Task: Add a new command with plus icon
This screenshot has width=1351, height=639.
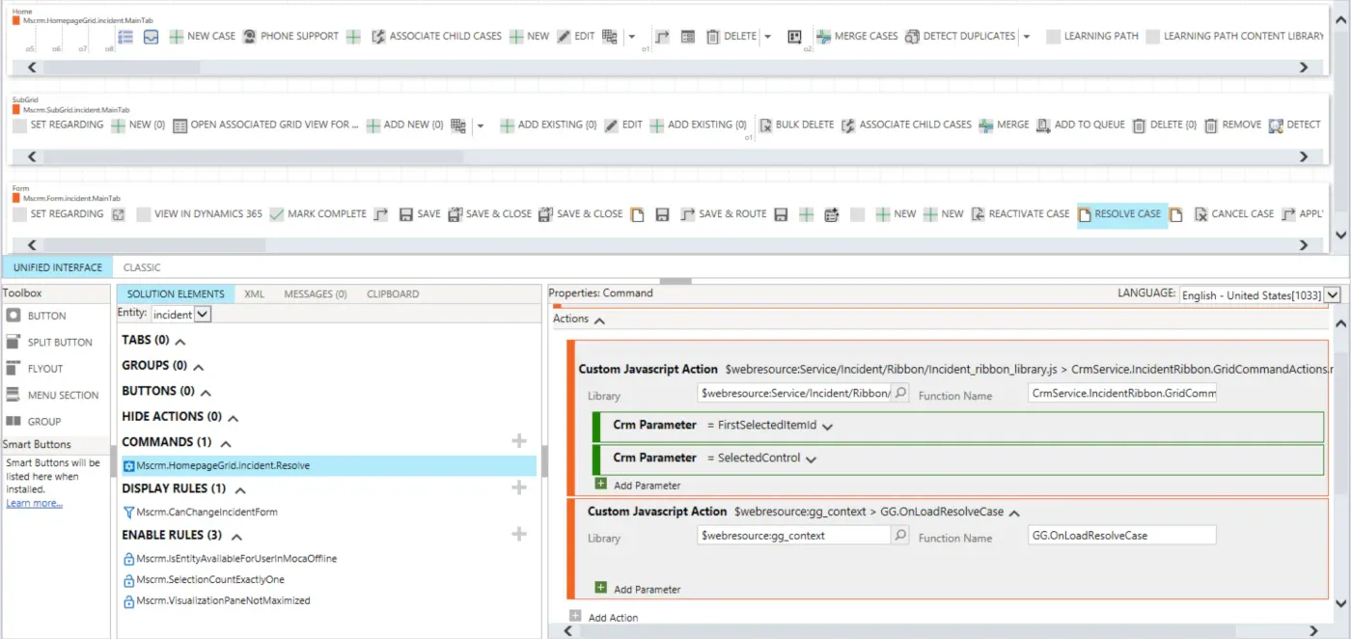Action: (519, 441)
